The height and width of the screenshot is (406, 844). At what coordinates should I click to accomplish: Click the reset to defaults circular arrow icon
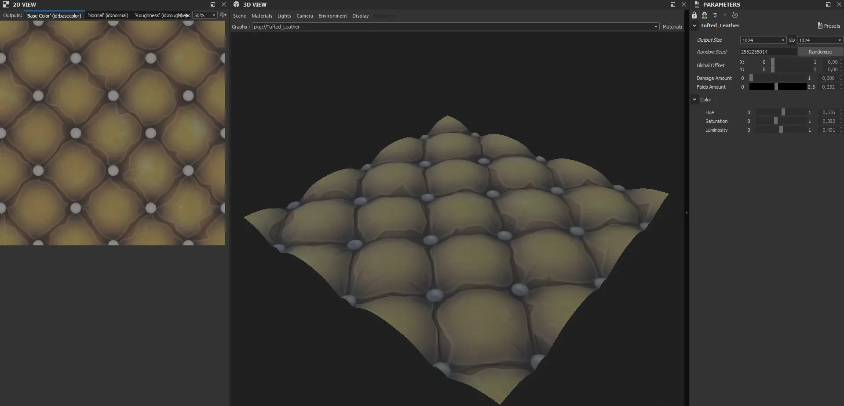(735, 15)
